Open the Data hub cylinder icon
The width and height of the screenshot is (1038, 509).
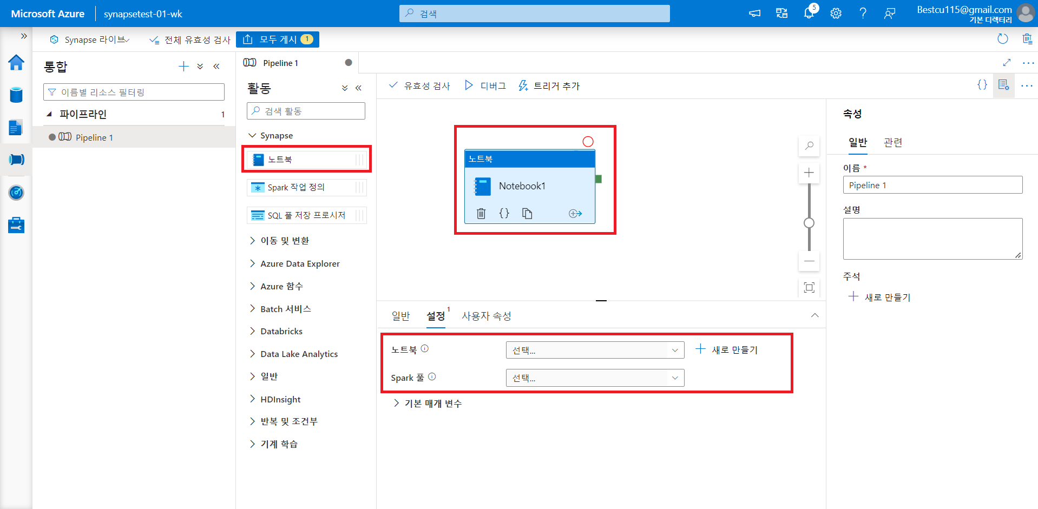16,95
